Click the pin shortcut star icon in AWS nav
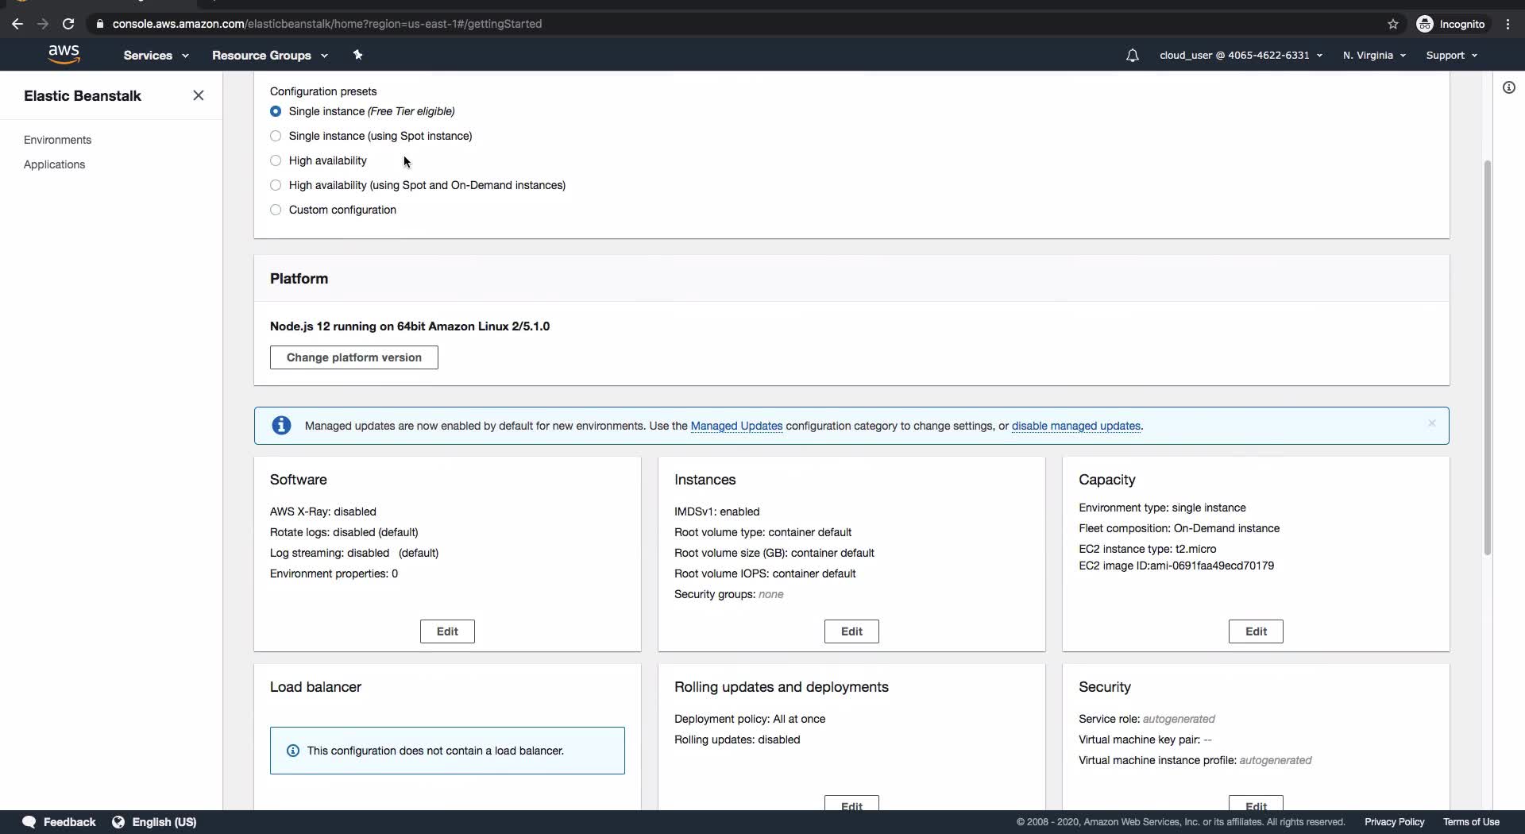Viewport: 1525px width, 834px height. pos(357,55)
